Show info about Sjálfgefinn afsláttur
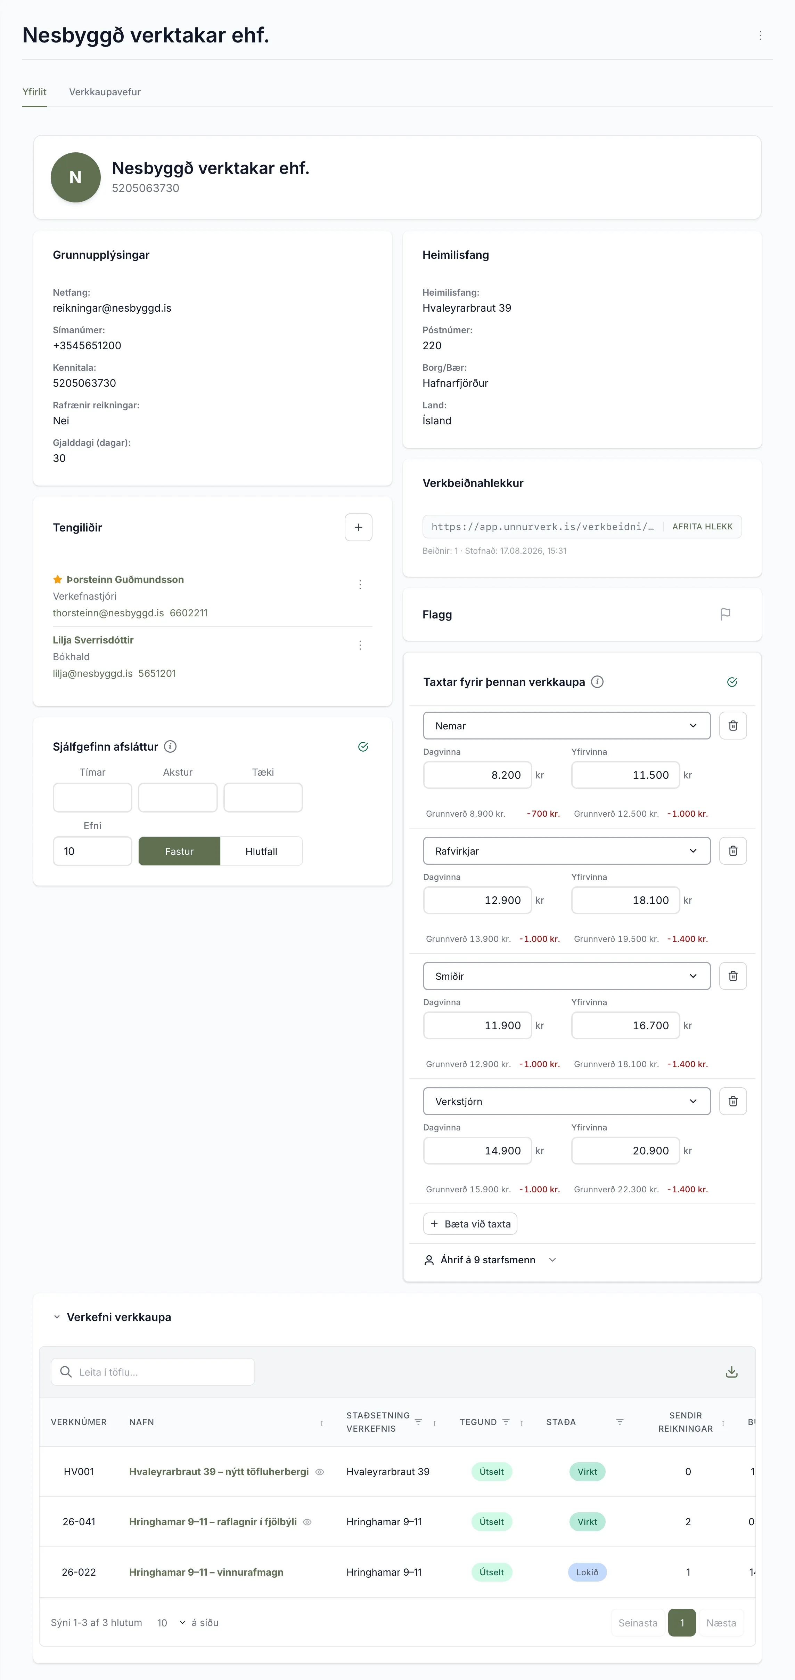795x1680 pixels. [170, 746]
